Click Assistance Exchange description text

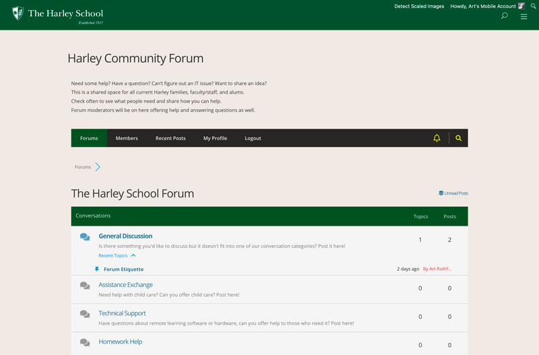pos(169,295)
